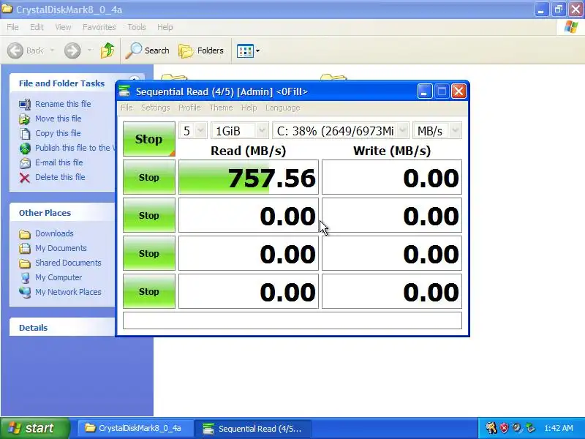585x439 pixels.
Task: Click the third row Stop button
Action: coord(149,253)
